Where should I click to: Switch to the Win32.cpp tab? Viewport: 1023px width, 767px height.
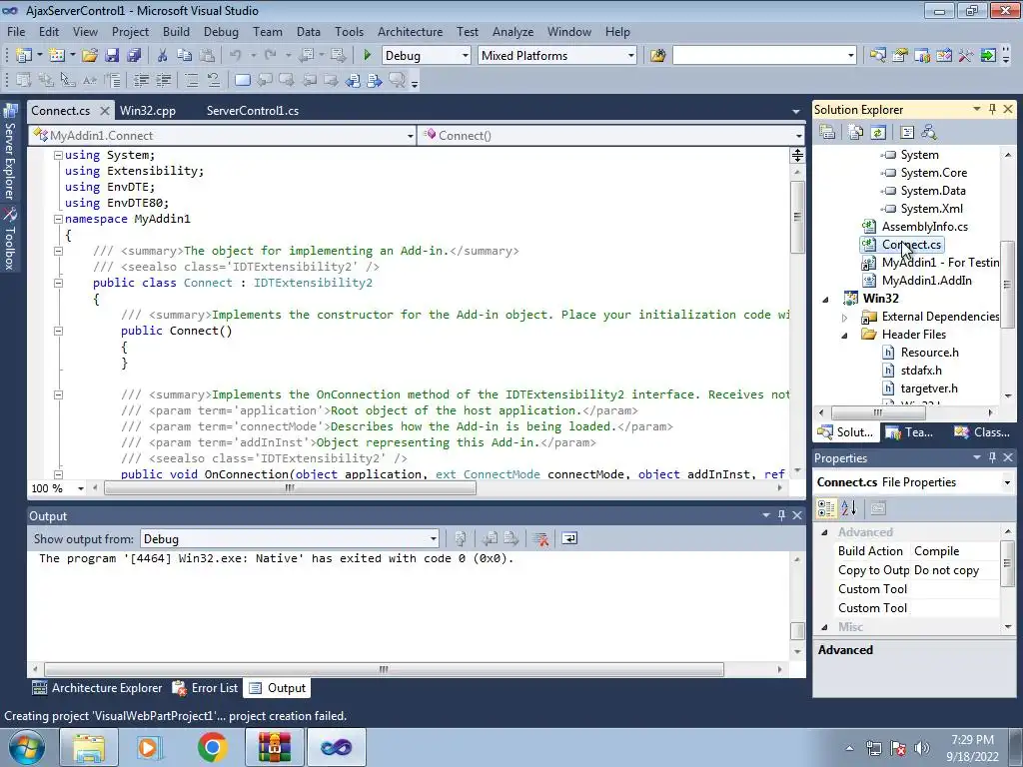click(x=148, y=110)
